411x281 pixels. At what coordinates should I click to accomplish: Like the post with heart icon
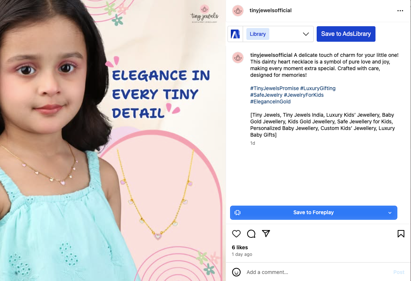tap(236, 234)
